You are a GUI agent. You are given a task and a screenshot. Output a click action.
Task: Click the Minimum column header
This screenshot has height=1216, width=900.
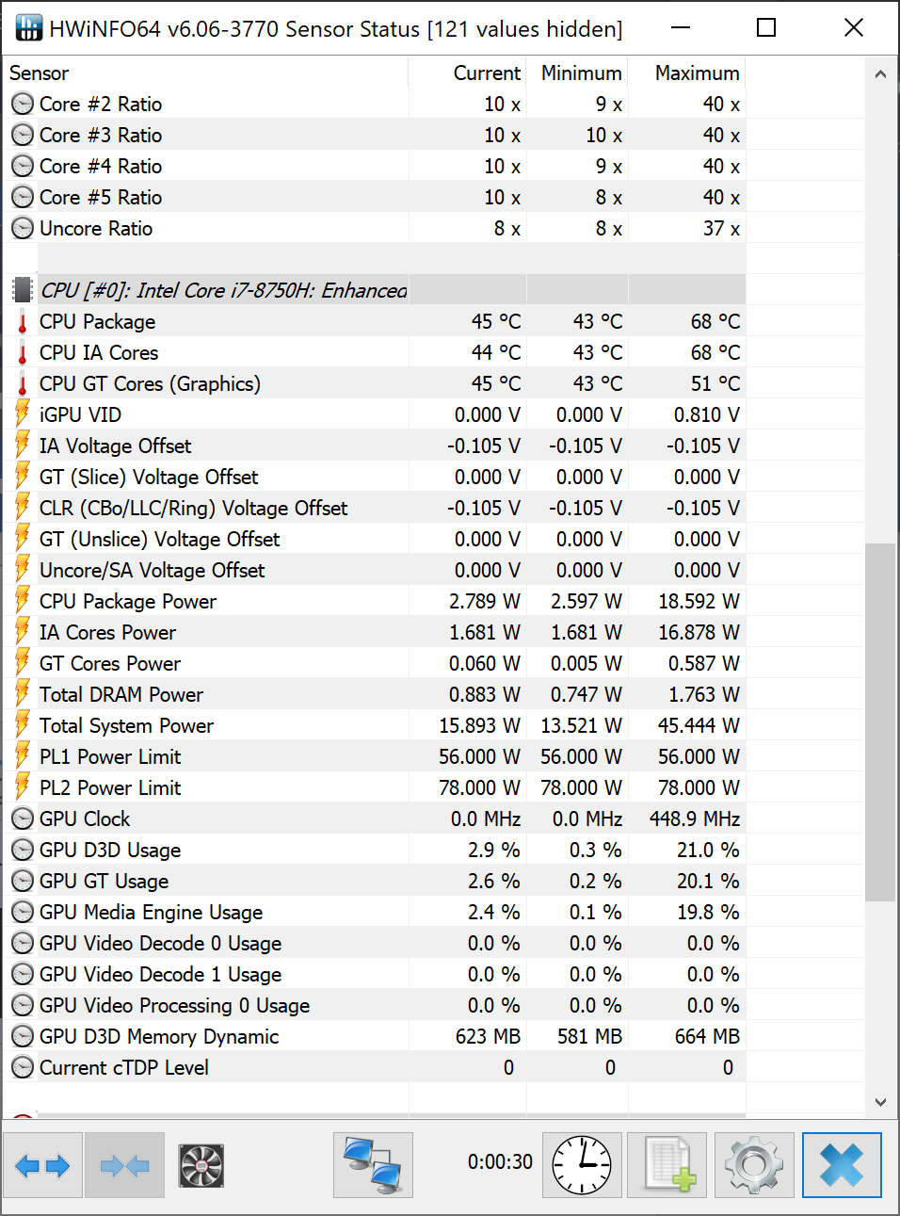coord(577,73)
